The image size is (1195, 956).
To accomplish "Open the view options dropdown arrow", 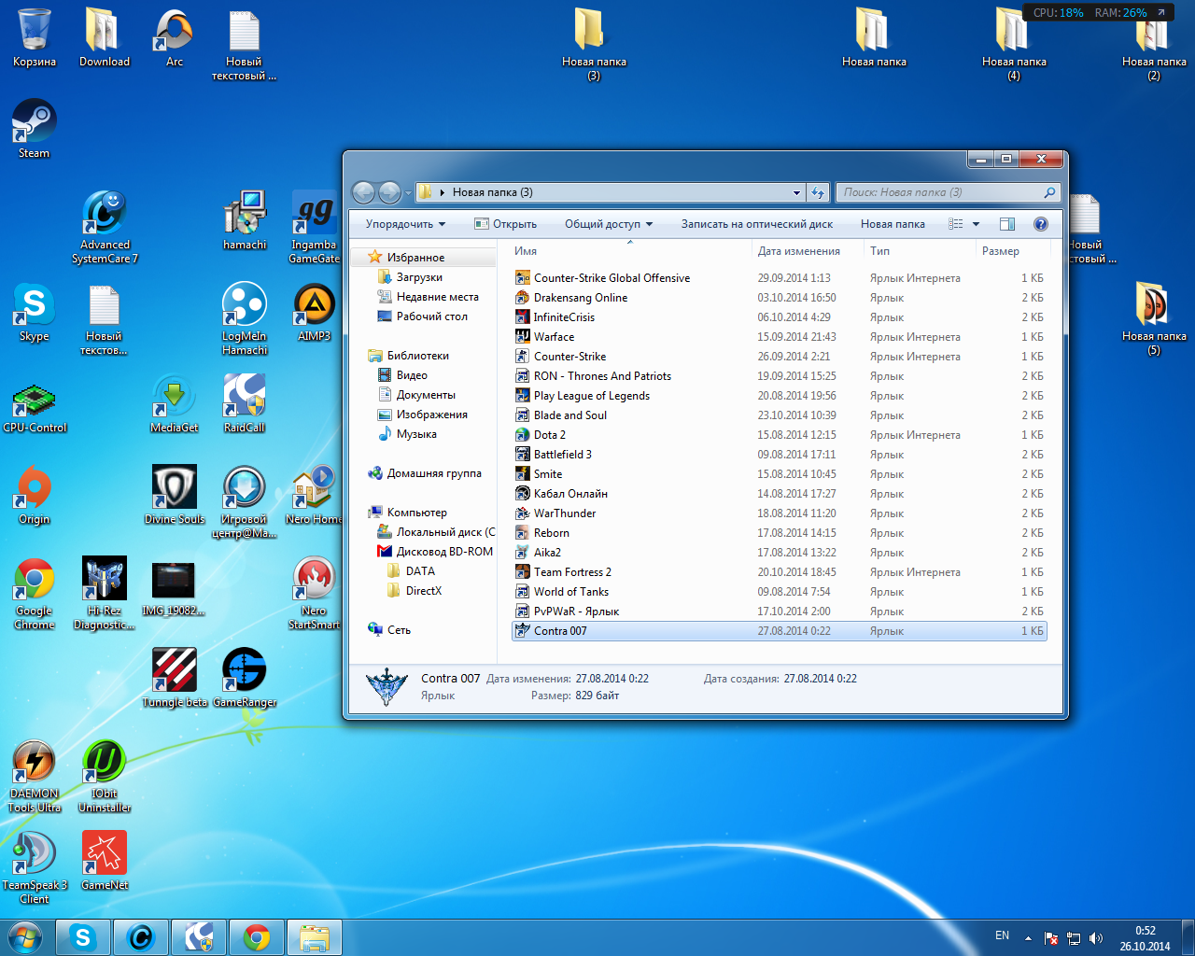I will (976, 224).
